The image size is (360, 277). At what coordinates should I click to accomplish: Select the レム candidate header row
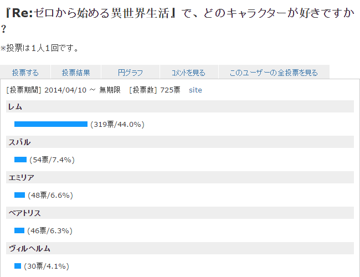click(180, 106)
